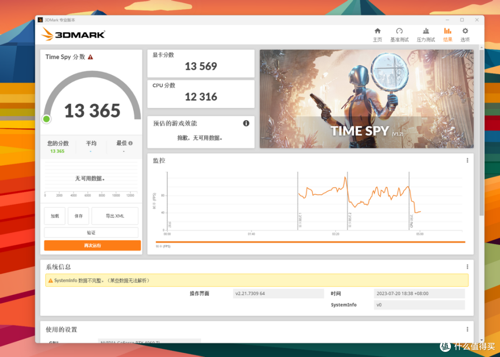Screen dimensions: 500x357
Task: Open the 结果 results chart icon
Action: (x=448, y=31)
